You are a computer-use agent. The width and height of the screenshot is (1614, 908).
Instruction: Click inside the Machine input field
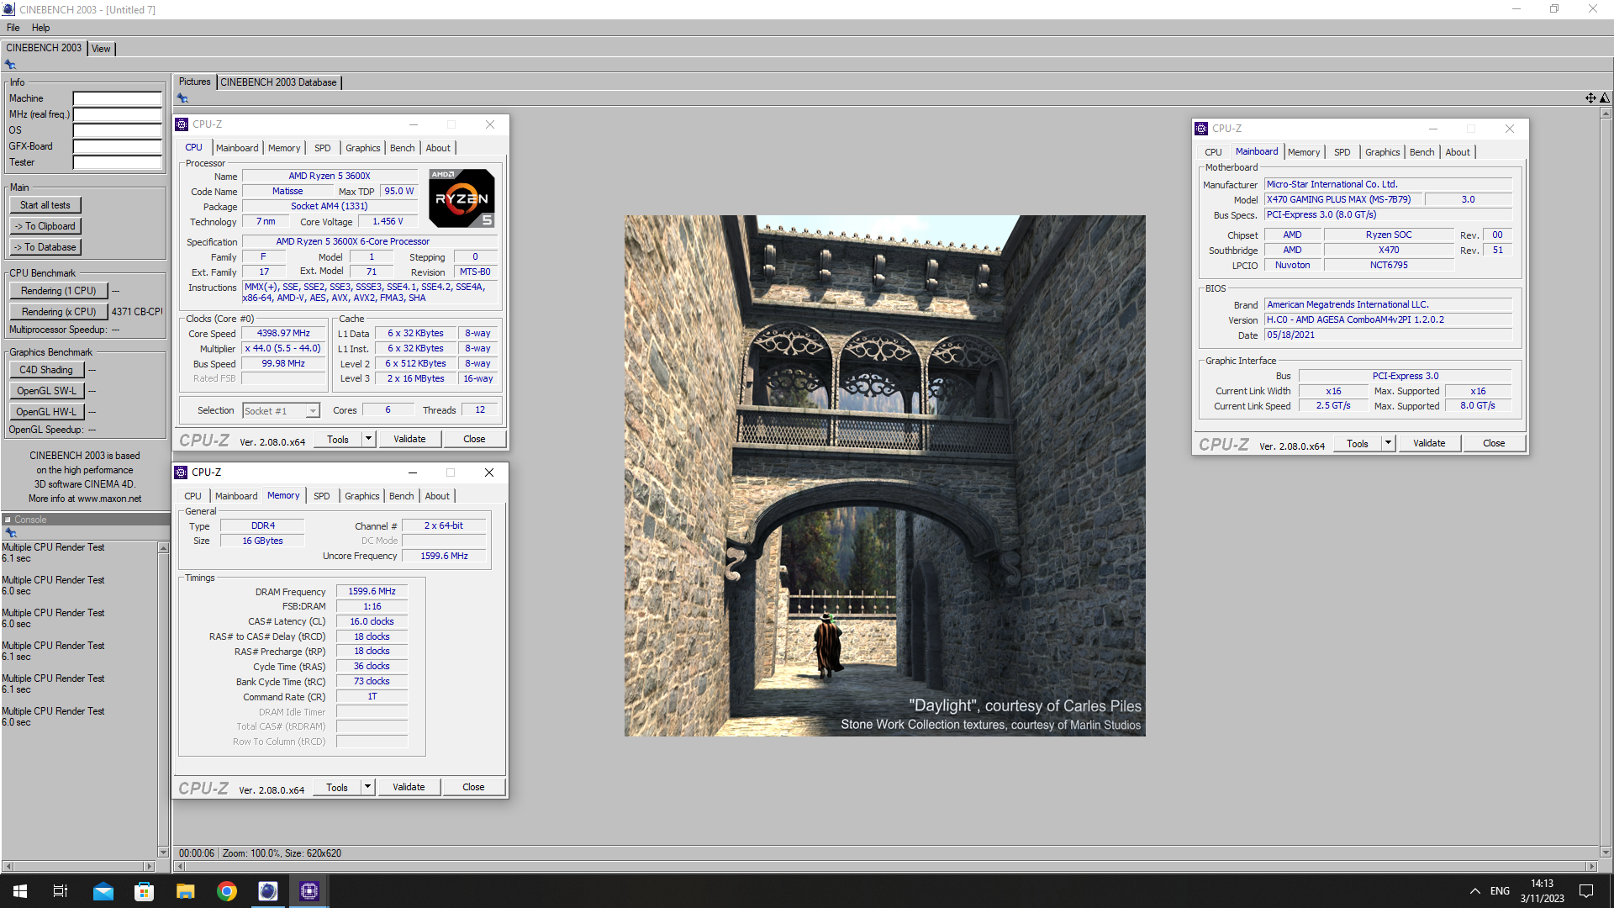[x=118, y=98]
